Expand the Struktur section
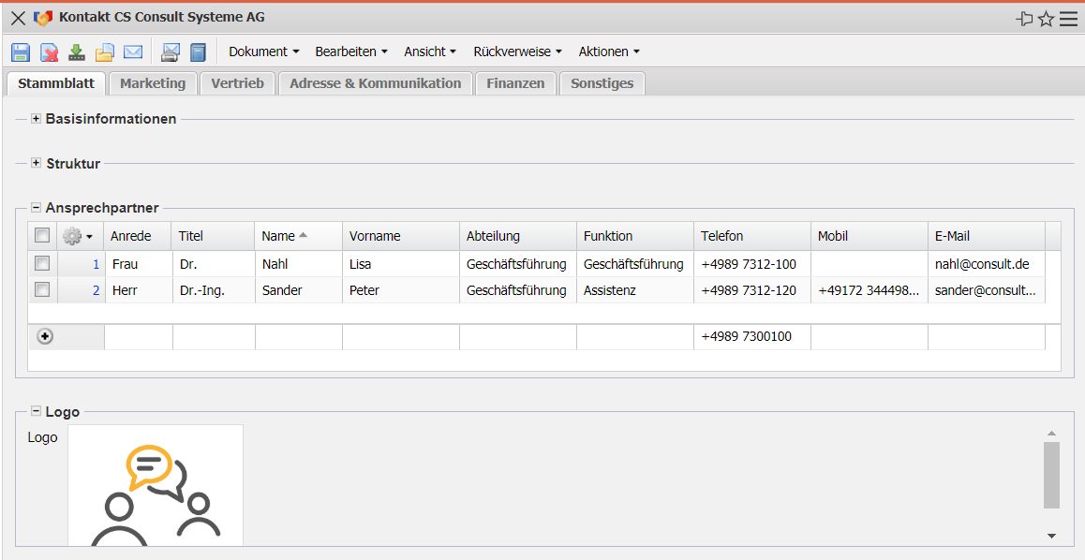This screenshot has width=1085, height=560. pos(36,164)
